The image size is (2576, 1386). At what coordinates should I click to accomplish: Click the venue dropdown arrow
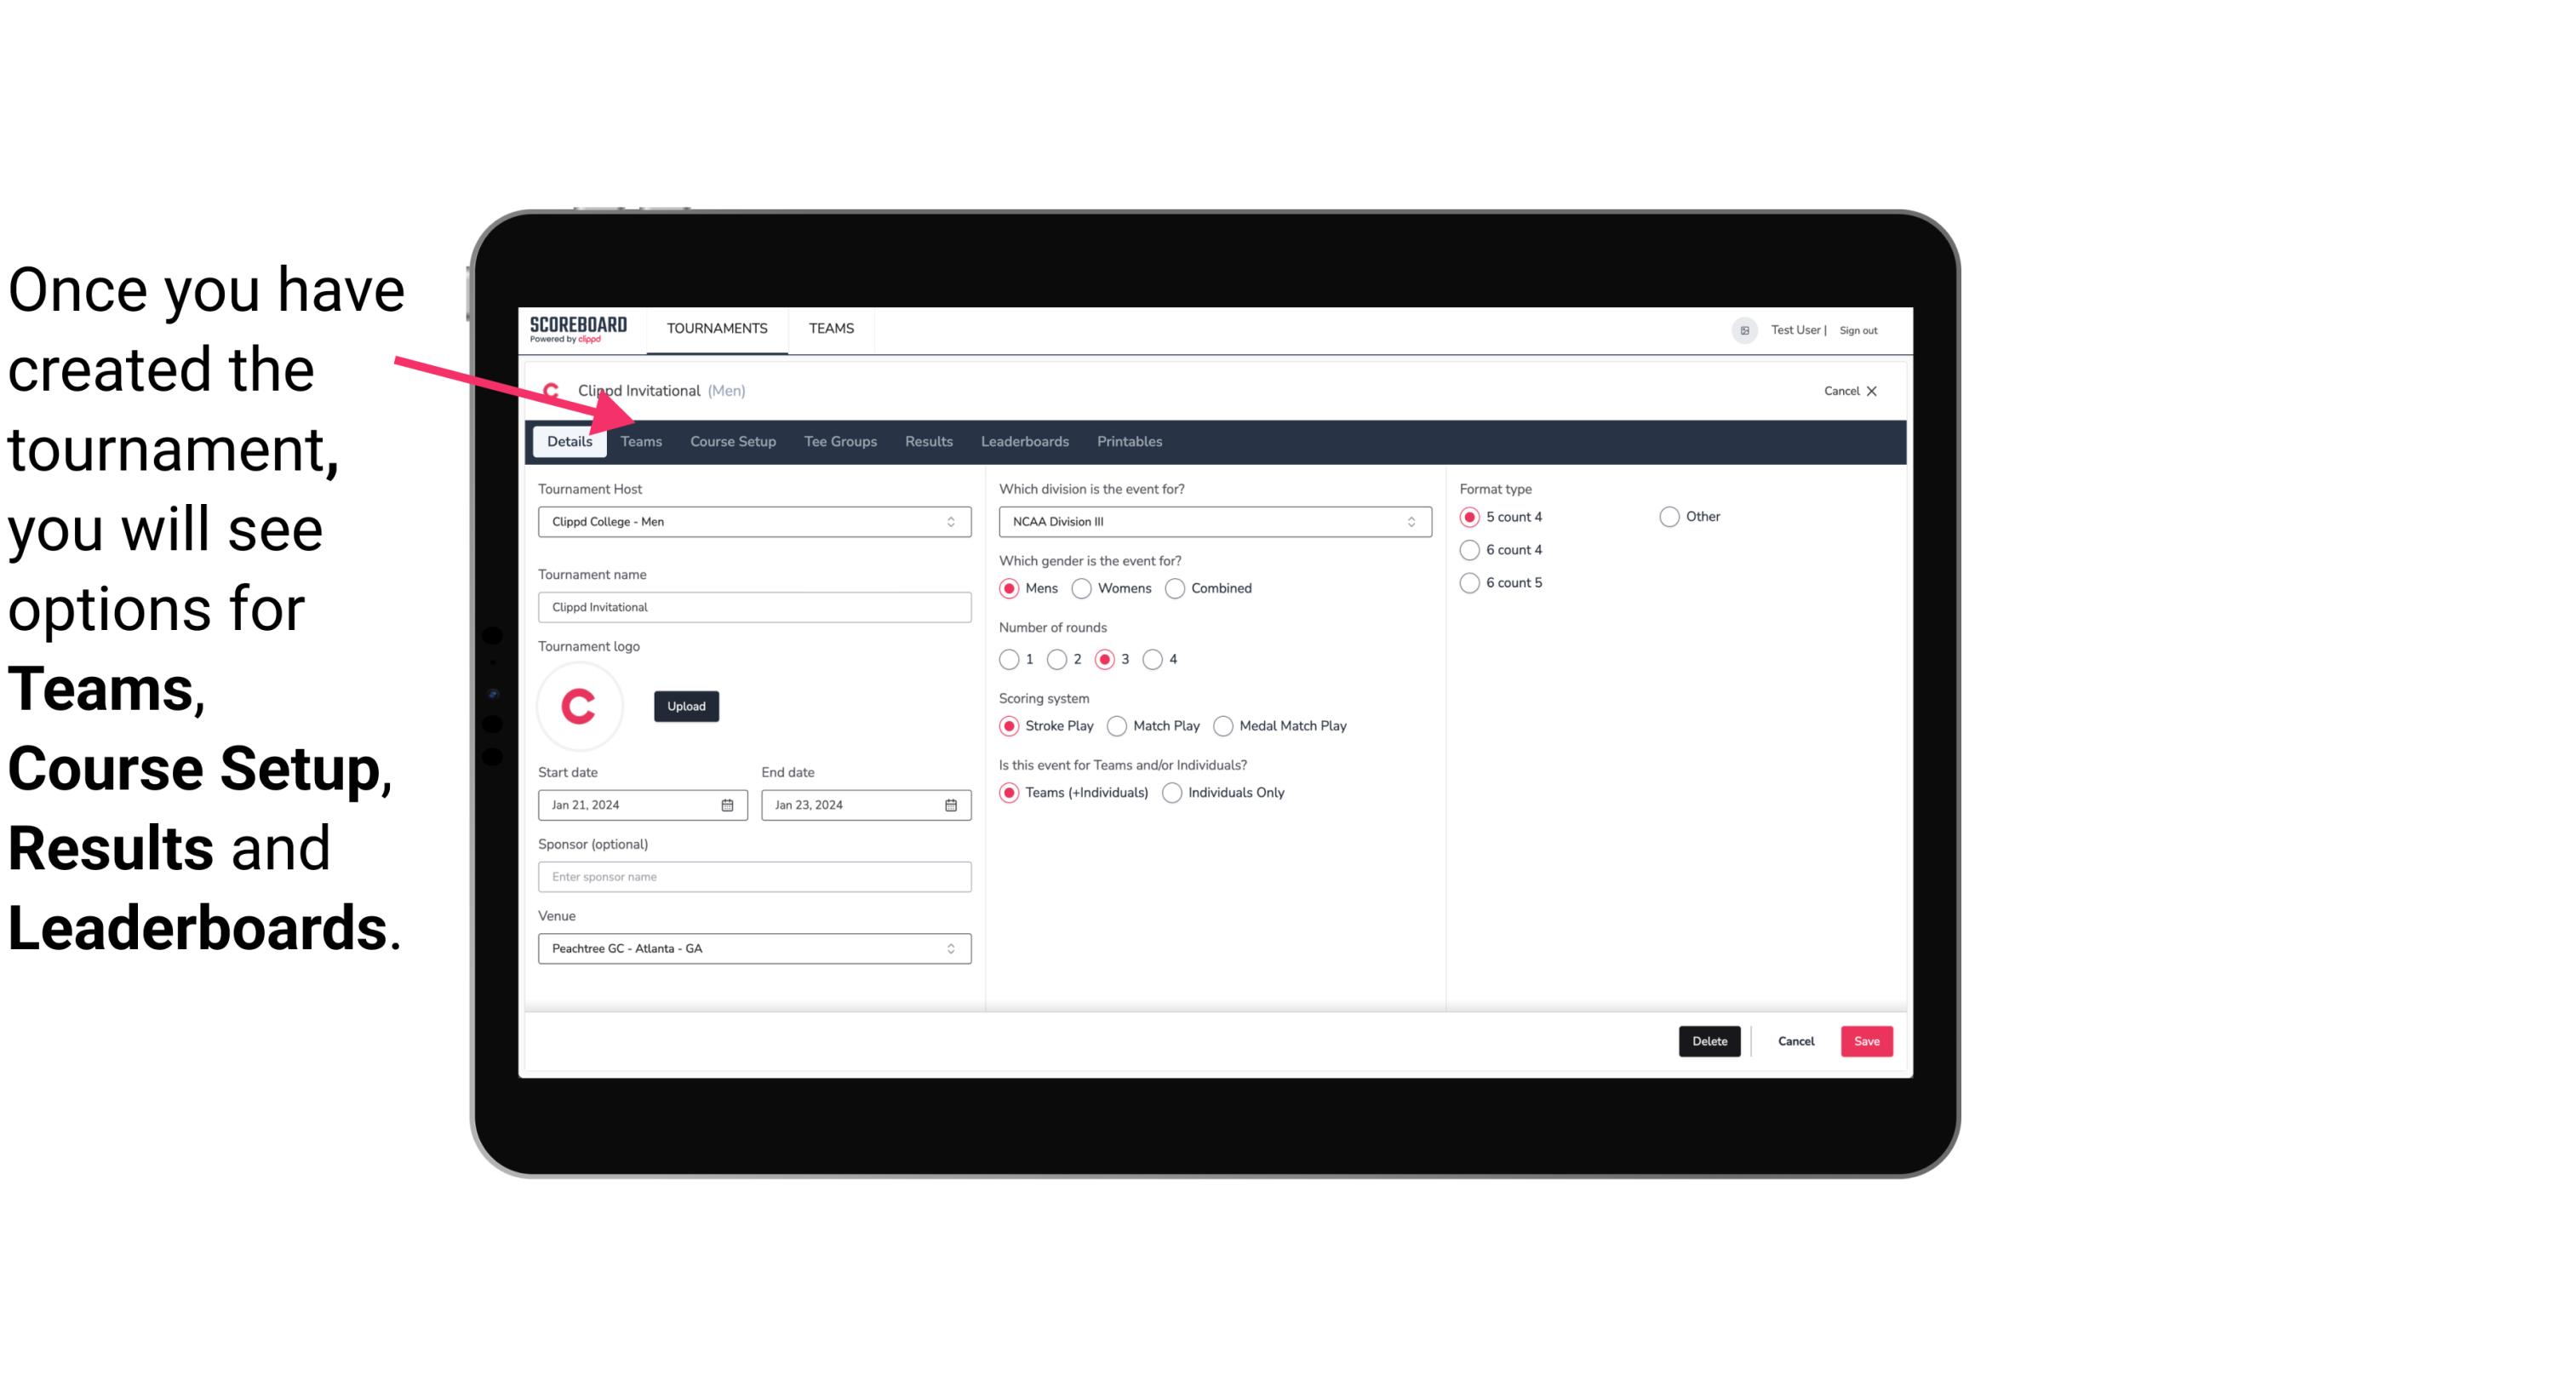coord(953,948)
